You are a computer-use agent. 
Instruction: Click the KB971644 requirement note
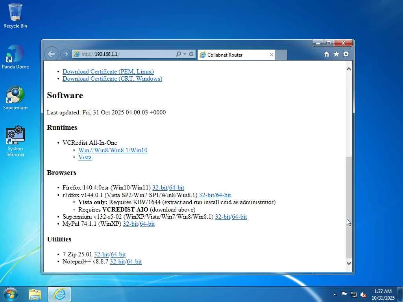pyautogui.click(x=177, y=202)
